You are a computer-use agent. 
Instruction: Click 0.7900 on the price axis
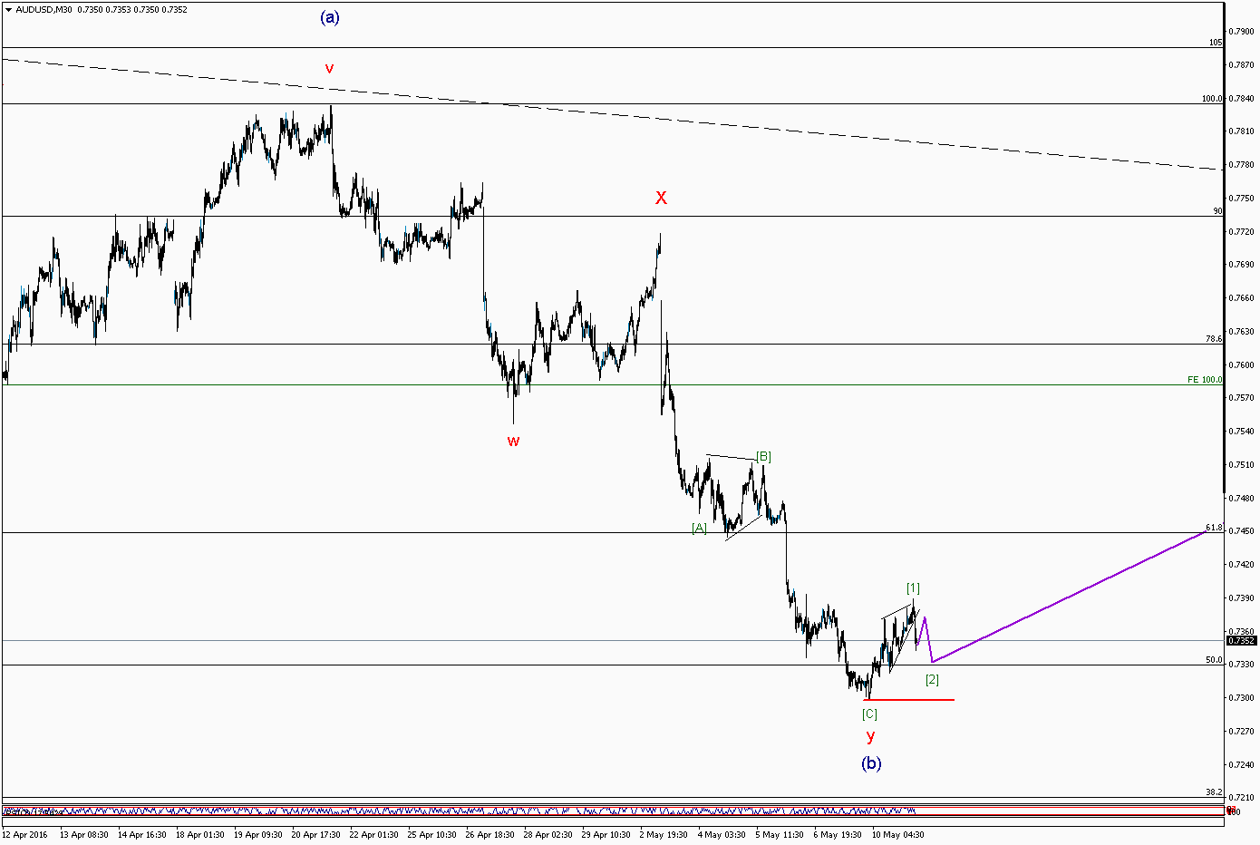(1242, 31)
